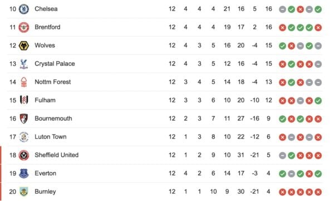Screen dimensions: 334x201
Task: Open the Sheffield United team name
Action: 57,155
